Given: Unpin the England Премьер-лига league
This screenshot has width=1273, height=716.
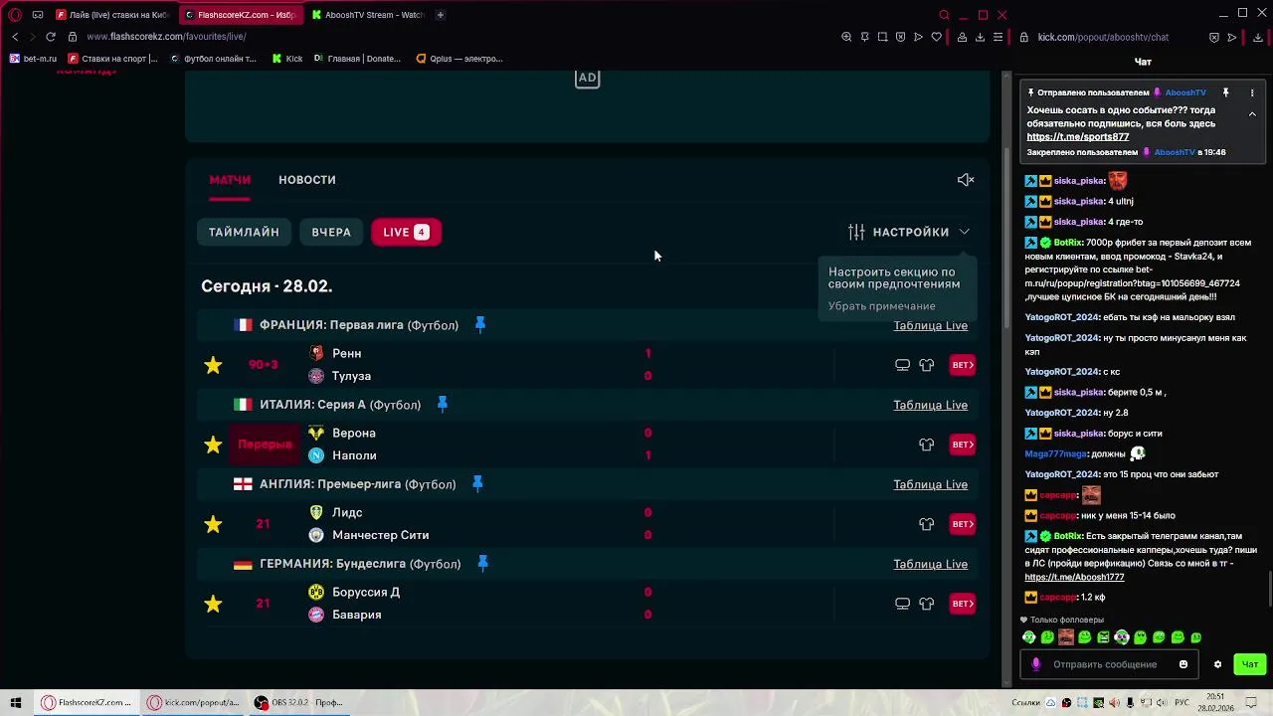Looking at the screenshot, I should (477, 484).
